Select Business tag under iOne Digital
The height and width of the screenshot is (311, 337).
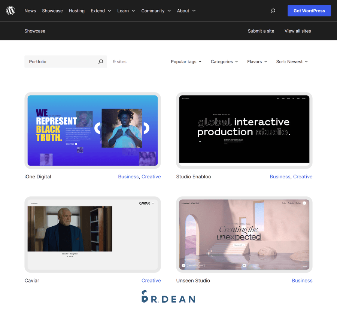tap(128, 176)
